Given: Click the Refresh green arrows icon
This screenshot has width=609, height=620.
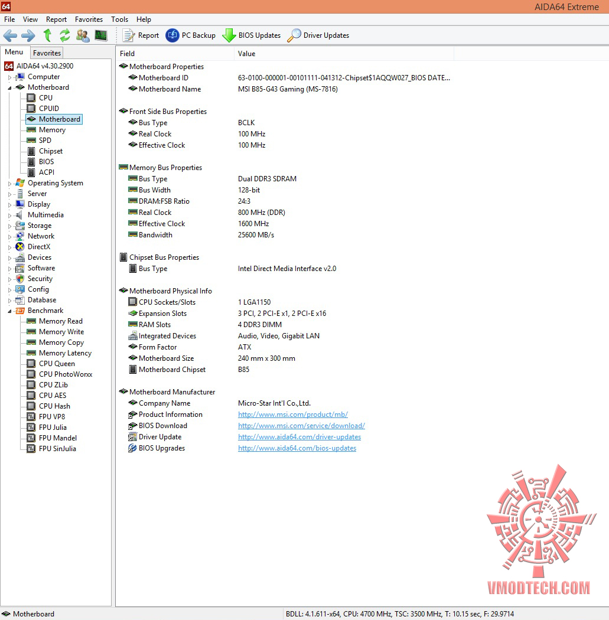Looking at the screenshot, I should [x=65, y=35].
